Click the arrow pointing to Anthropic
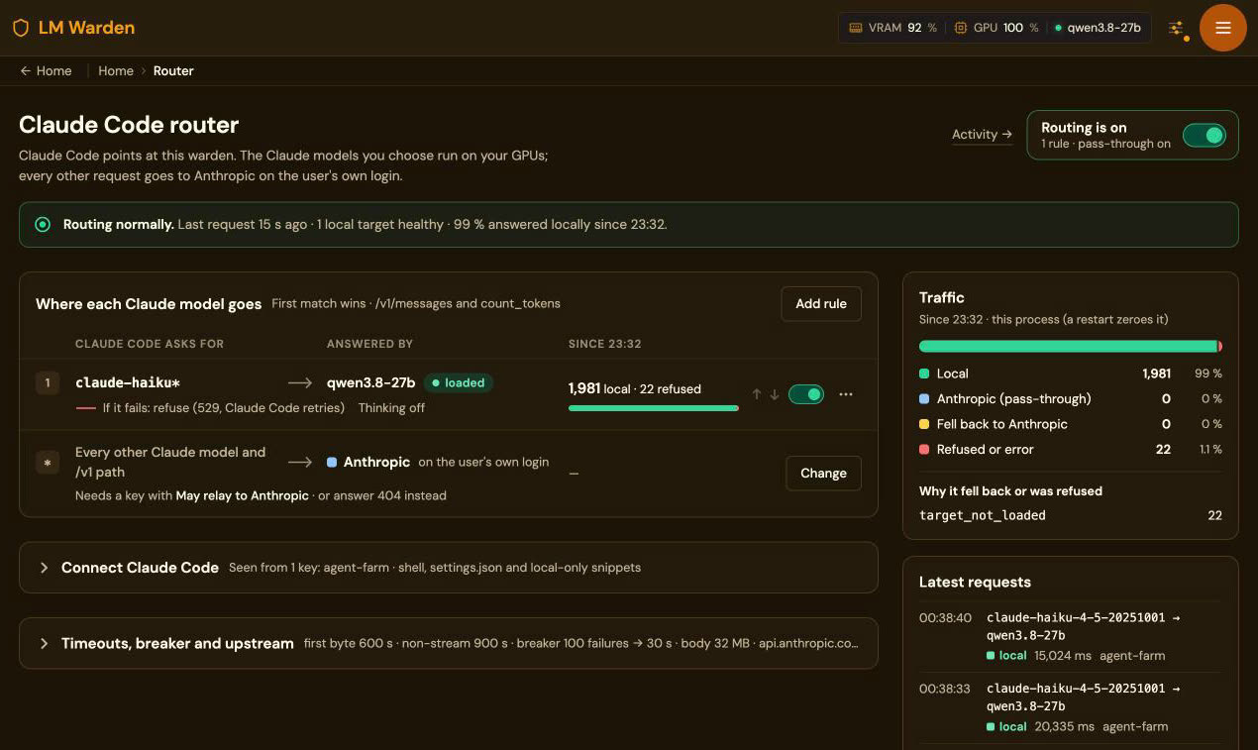1258x750 pixels. [300, 462]
